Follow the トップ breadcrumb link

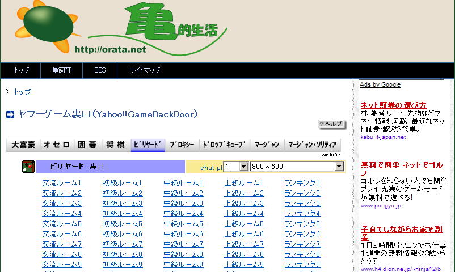click(23, 92)
